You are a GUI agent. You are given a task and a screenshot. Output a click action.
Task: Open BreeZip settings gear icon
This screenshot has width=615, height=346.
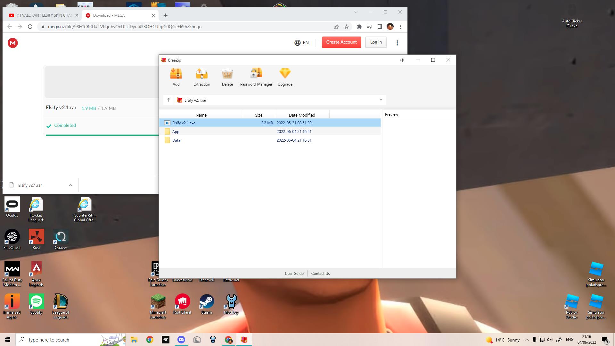[x=402, y=60]
